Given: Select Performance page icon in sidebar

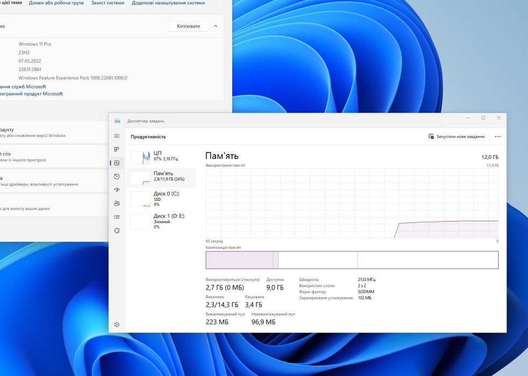Looking at the screenshot, I should (x=117, y=163).
